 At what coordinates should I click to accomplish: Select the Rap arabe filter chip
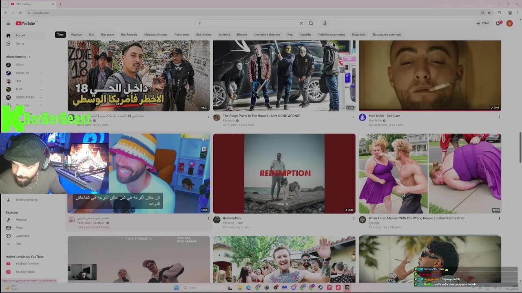pyautogui.click(x=107, y=35)
